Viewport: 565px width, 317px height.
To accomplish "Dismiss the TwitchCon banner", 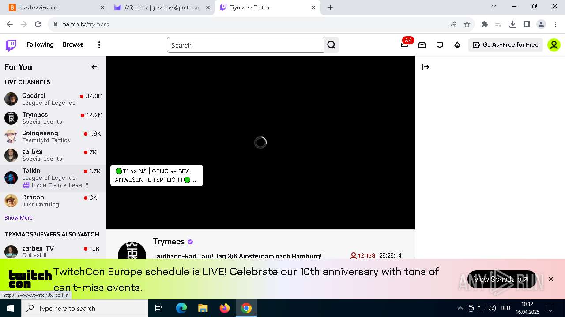I will click(x=551, y=279).
